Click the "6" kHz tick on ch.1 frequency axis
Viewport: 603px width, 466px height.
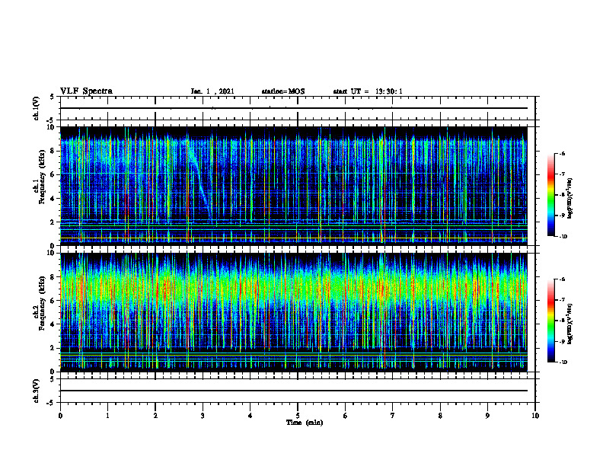[x=53, y=175]
